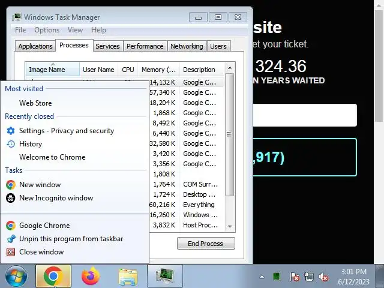
Task: Sort by User Name column header
Action: [98, 70]
